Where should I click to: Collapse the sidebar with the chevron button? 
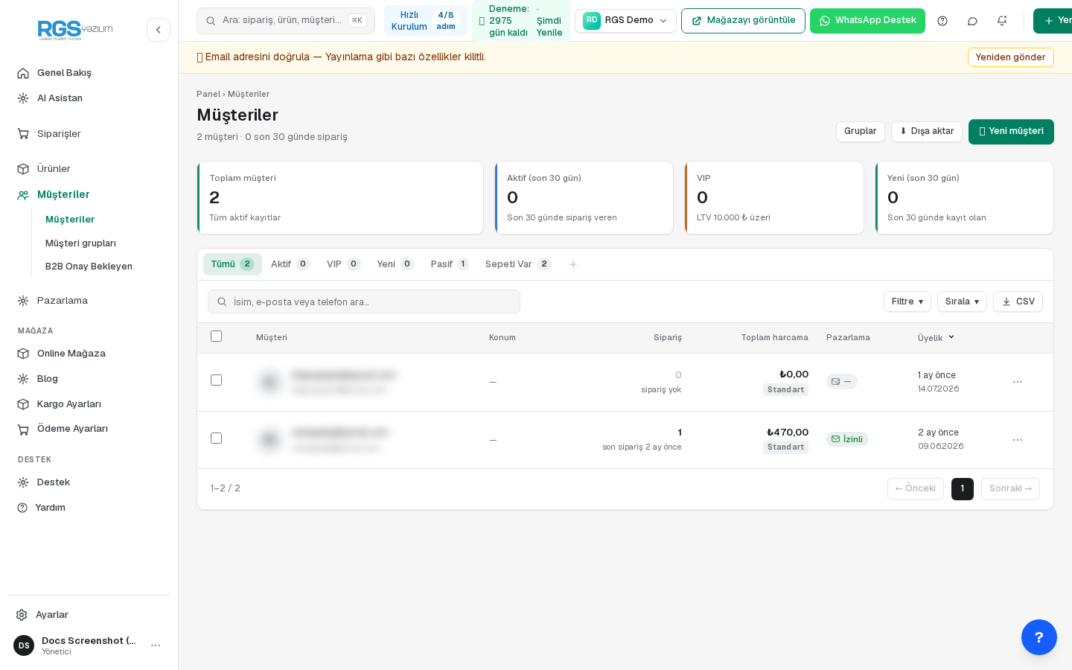159,30
